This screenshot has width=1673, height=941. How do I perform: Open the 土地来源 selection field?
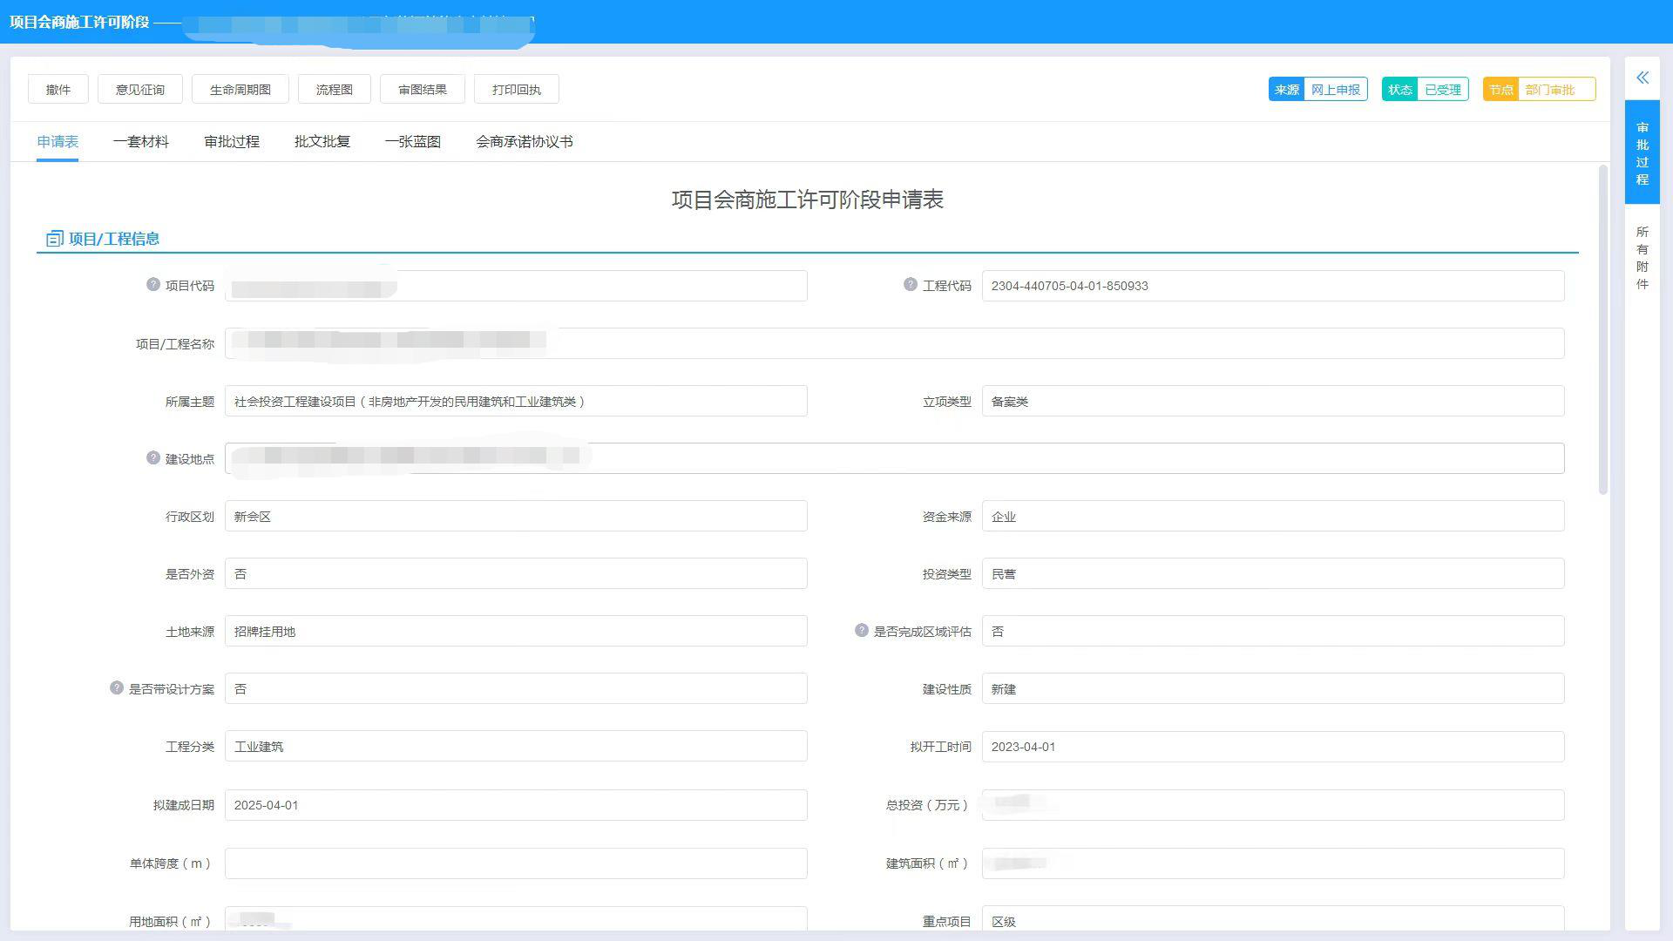[x=516, y=631]
